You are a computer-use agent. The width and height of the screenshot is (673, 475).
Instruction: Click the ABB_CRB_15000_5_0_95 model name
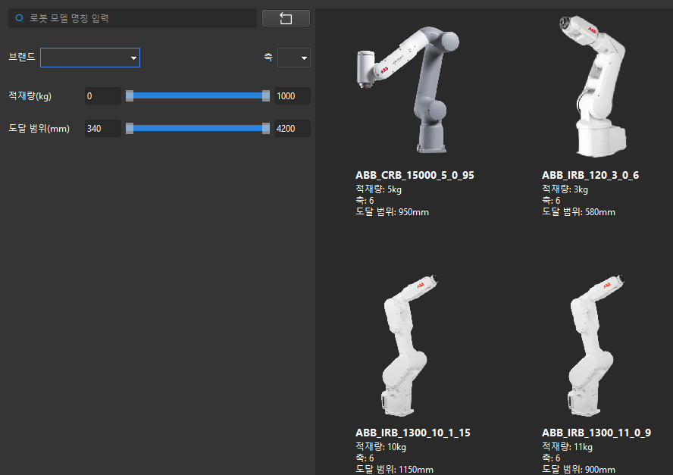point(415,176)
